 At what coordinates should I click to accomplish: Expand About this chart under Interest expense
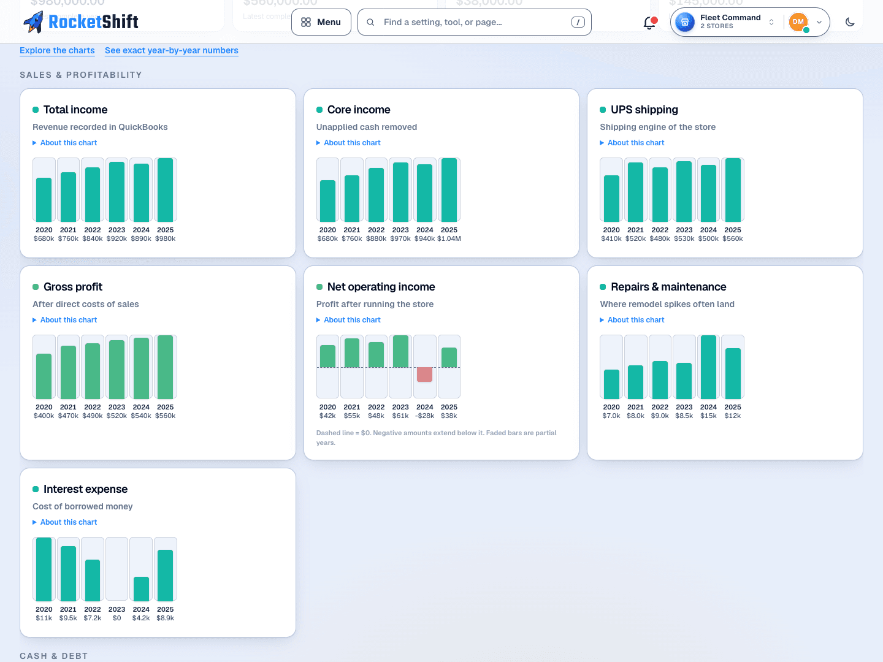[65, 522]
